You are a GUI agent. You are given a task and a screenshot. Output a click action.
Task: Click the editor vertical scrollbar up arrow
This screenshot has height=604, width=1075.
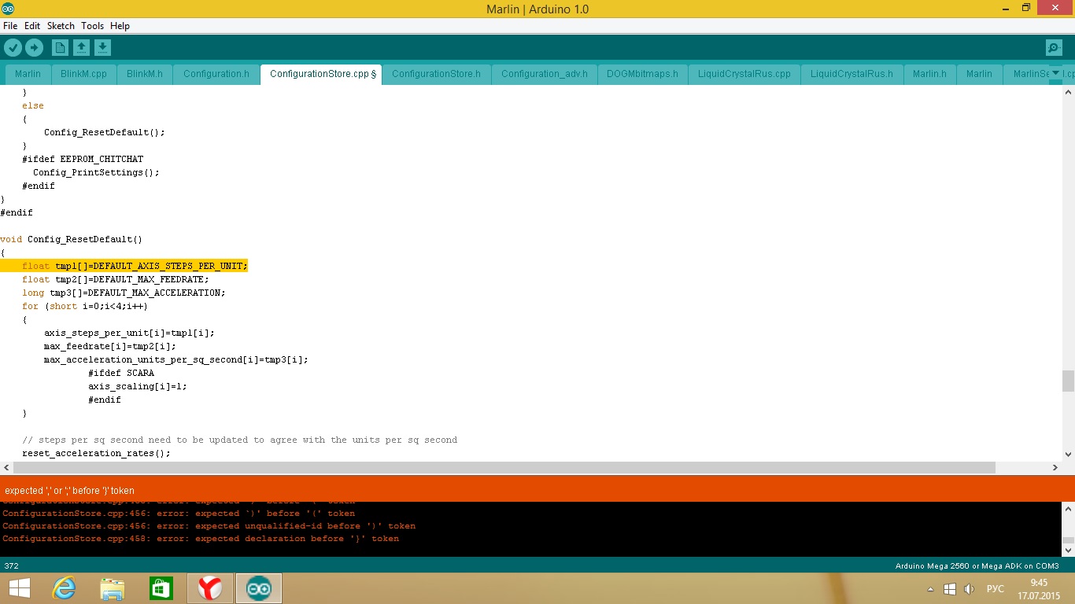point(1068,91)
